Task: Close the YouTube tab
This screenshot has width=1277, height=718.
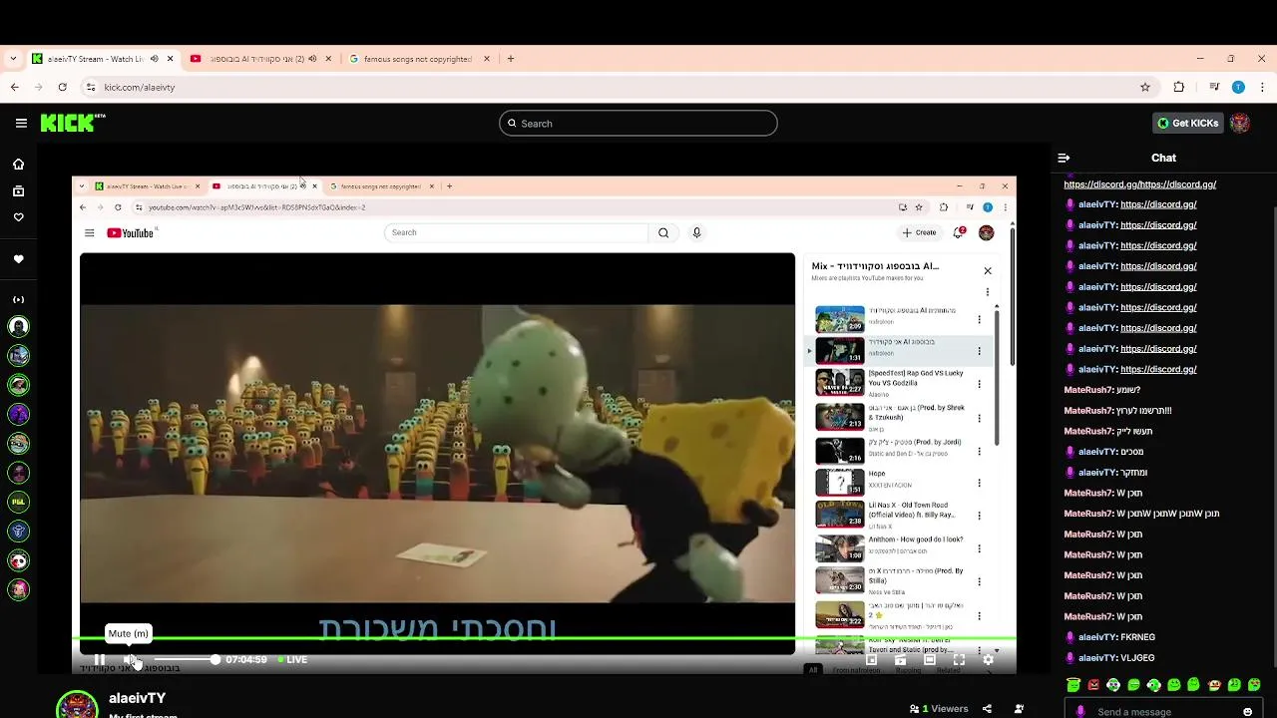Action: 328,59
